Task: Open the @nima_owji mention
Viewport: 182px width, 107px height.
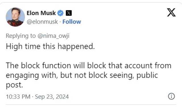Action: tap(53, 36)
